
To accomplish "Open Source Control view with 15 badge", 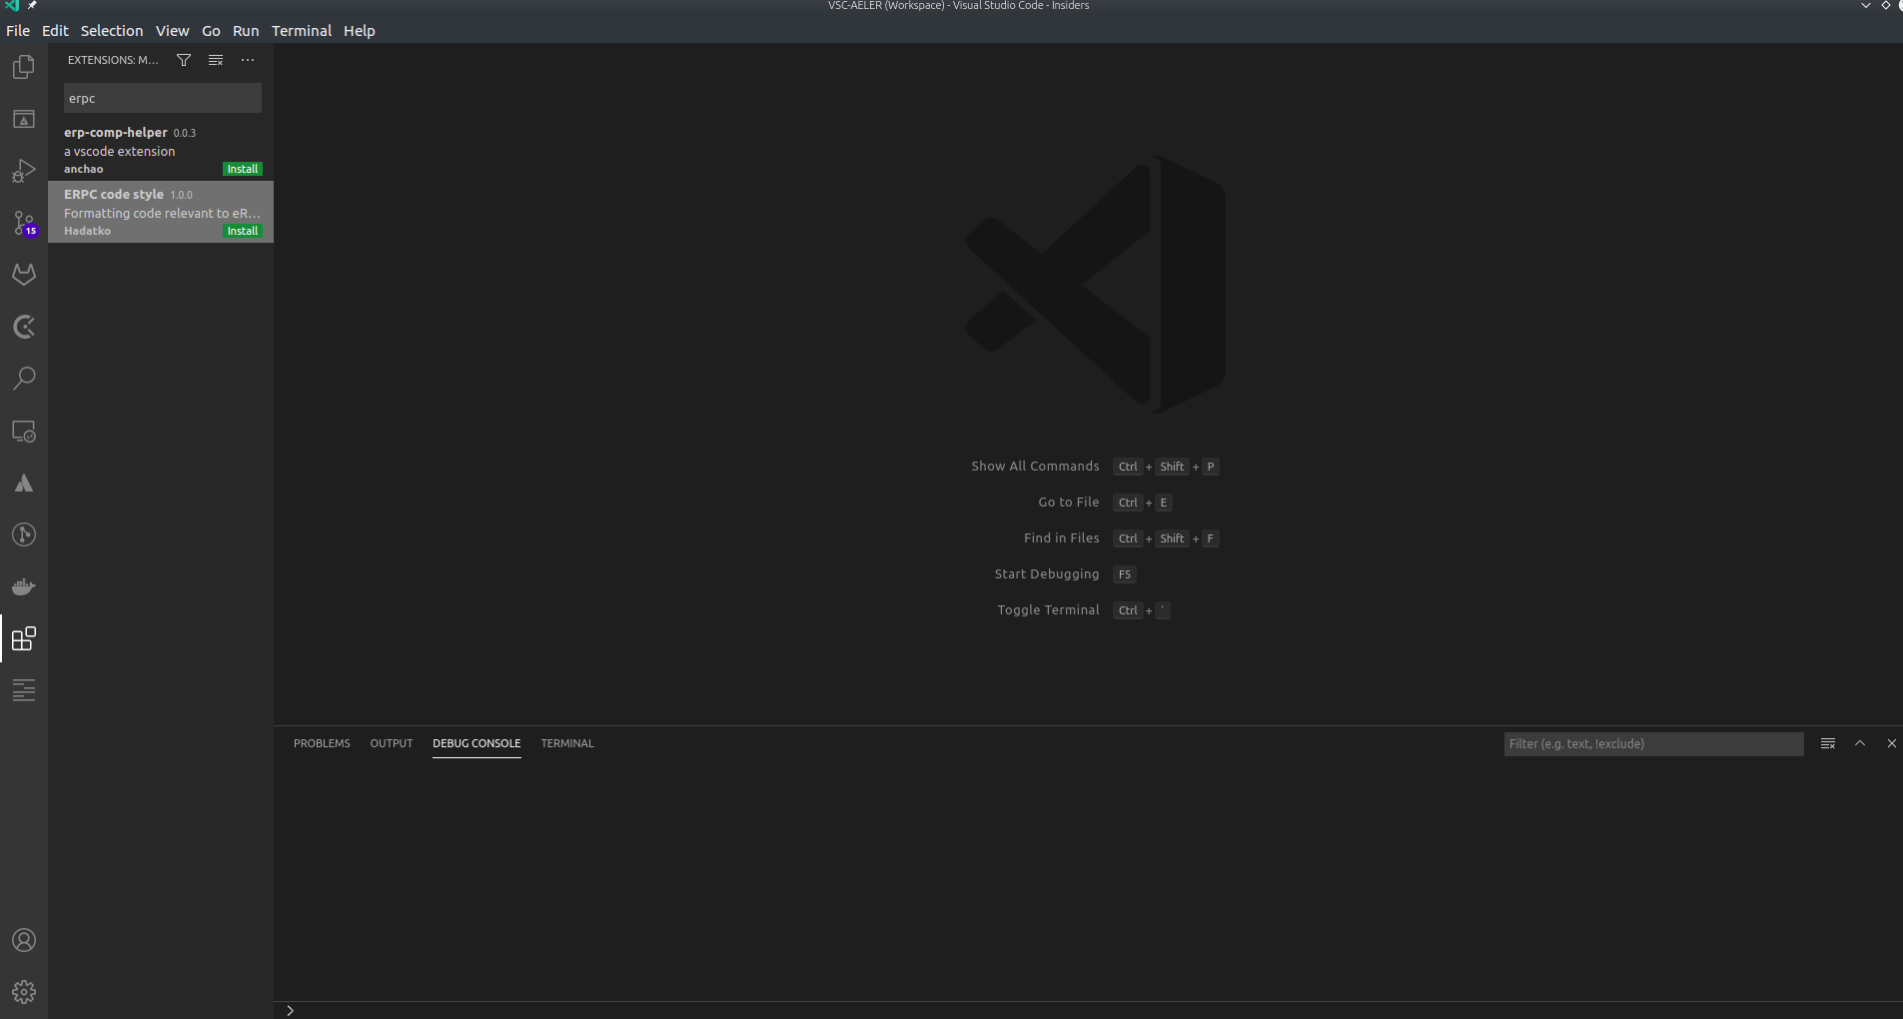I will [x=24, y=223].
